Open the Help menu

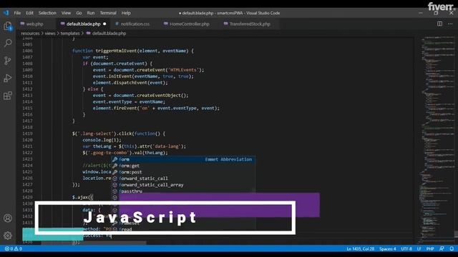click(126, 13)
